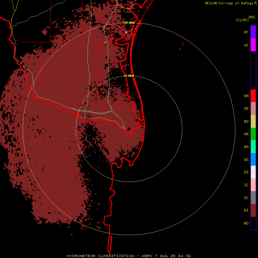Click the 50 NMI range ring label
The width and height of the screenshot is (258, 258).
point(129,76)
